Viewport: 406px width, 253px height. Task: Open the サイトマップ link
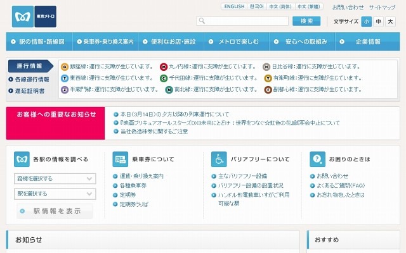click(x=382, y=8)
